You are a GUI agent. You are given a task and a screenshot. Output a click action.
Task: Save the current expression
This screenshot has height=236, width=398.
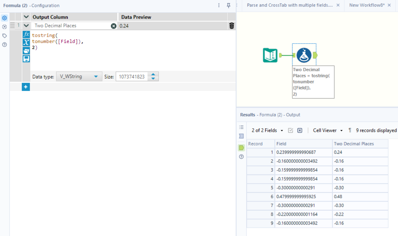coord(26,58)
